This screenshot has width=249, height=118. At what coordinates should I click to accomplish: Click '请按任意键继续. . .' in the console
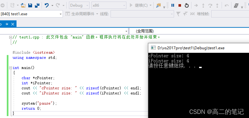click(x=172, y=66)
